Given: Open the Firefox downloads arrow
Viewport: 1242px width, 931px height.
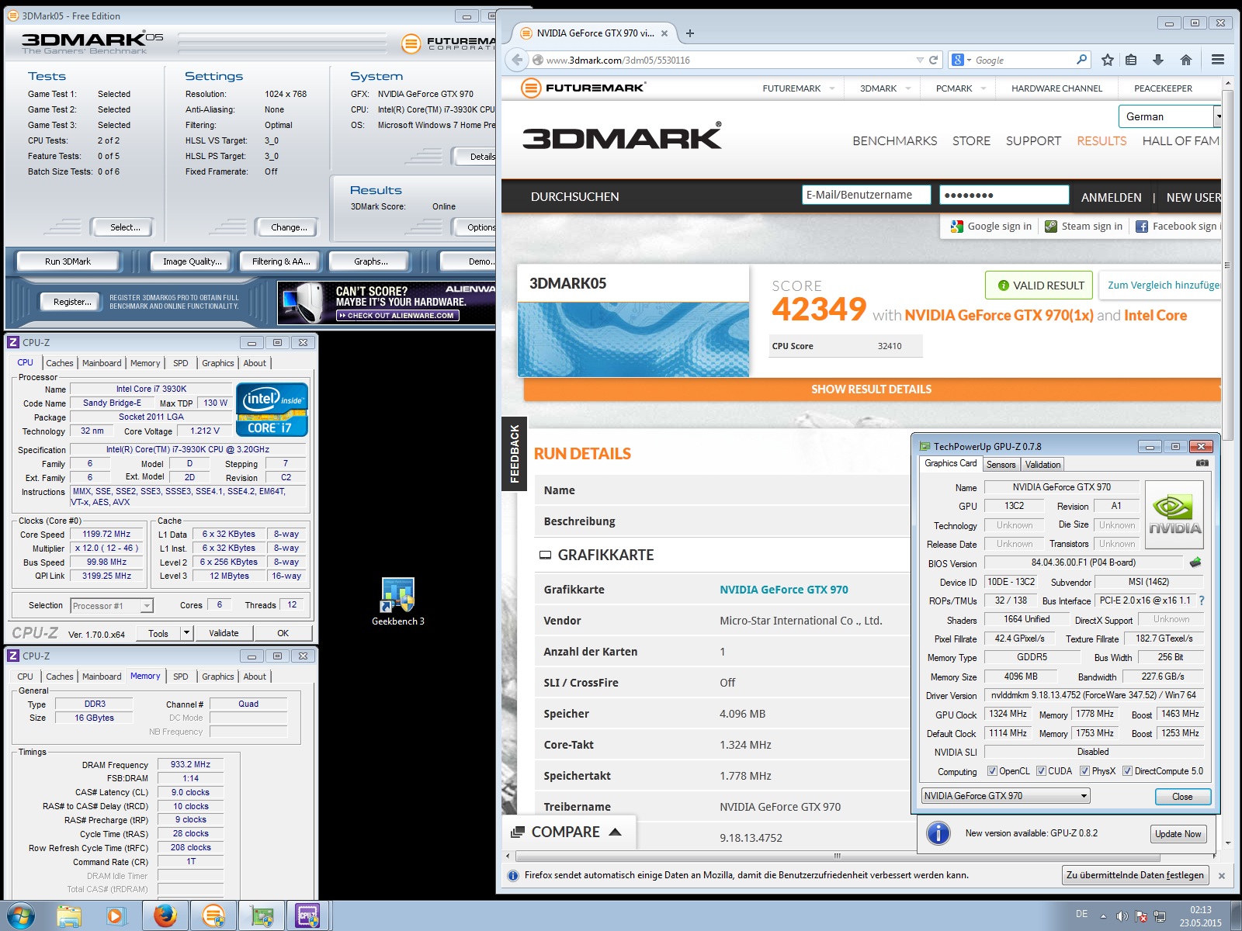Looking at the screenshot, I should (x=1157, y=60).
